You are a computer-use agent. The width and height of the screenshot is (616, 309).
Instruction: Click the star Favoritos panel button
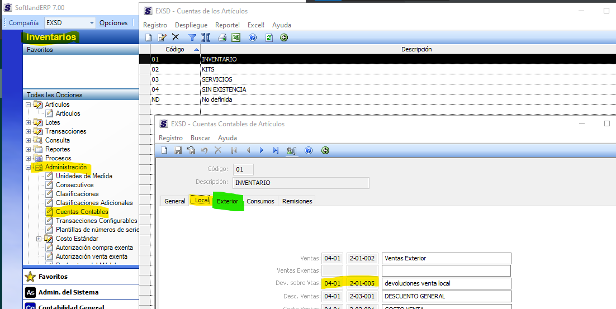tap(81, 277)
